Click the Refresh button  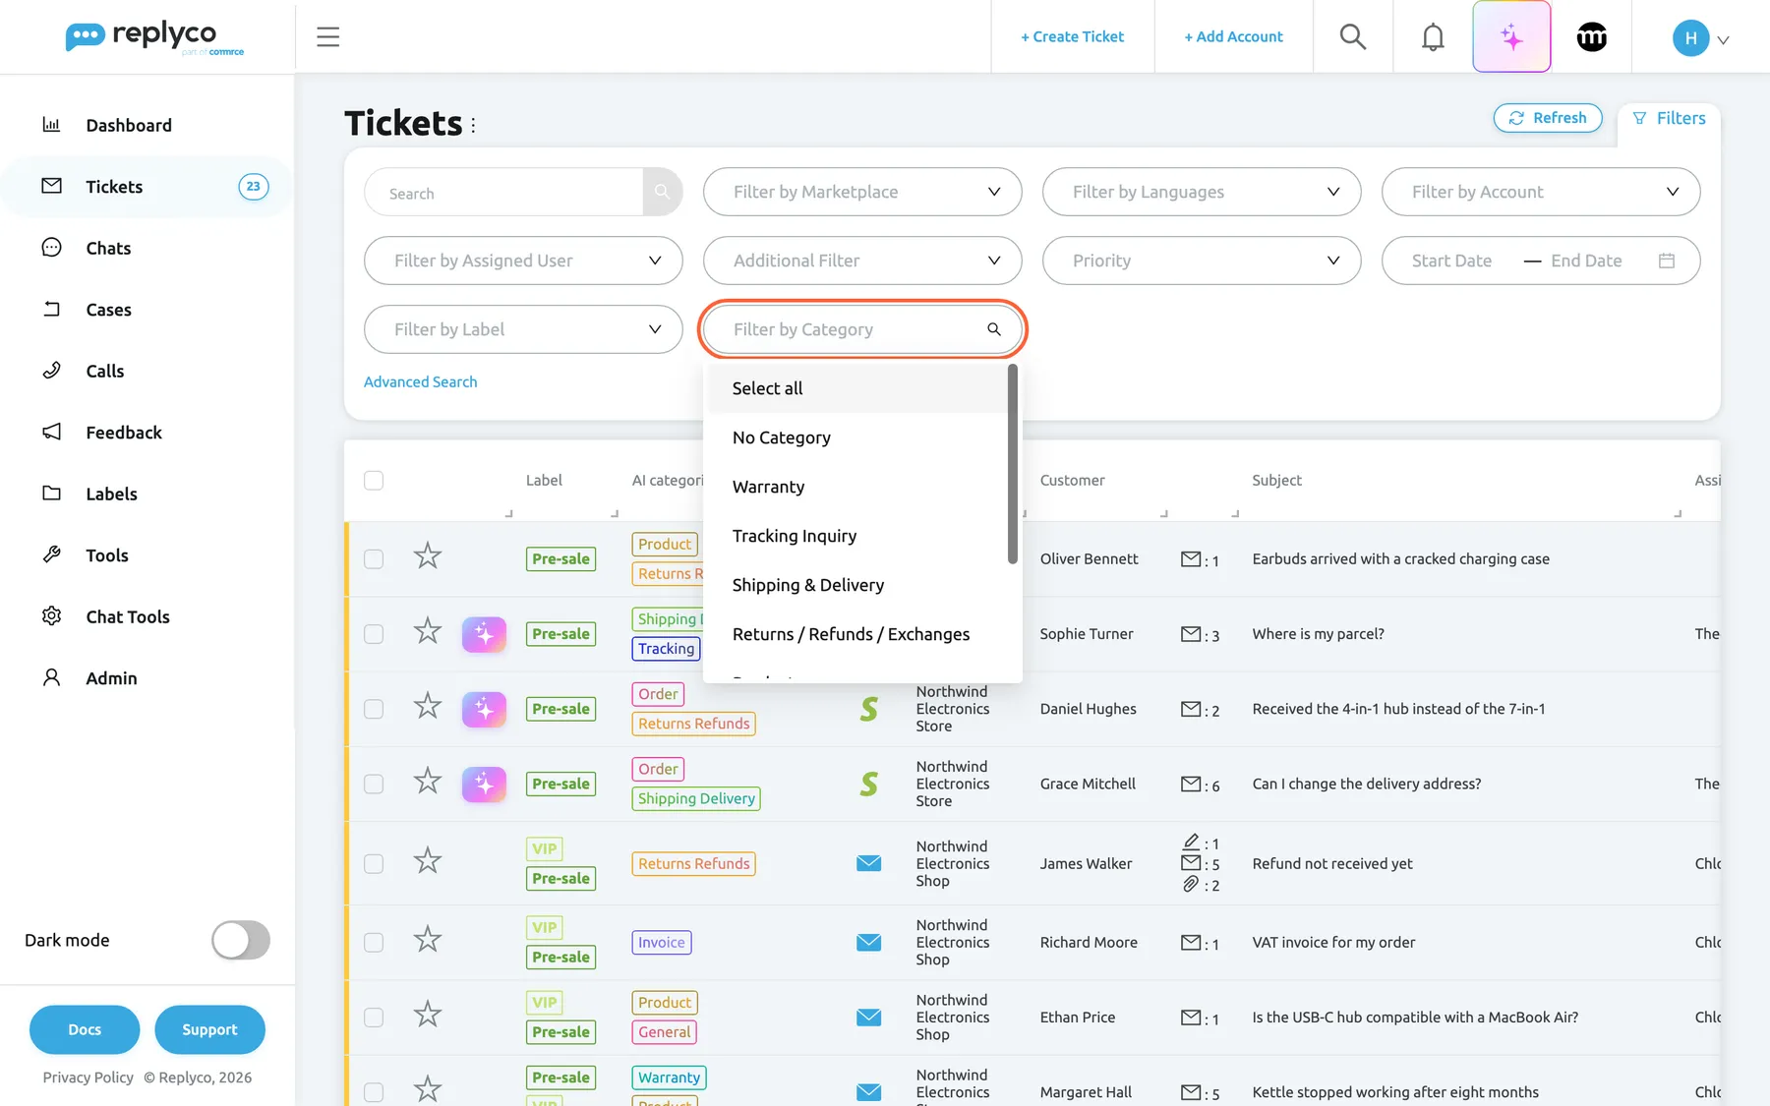[1548, 118]
